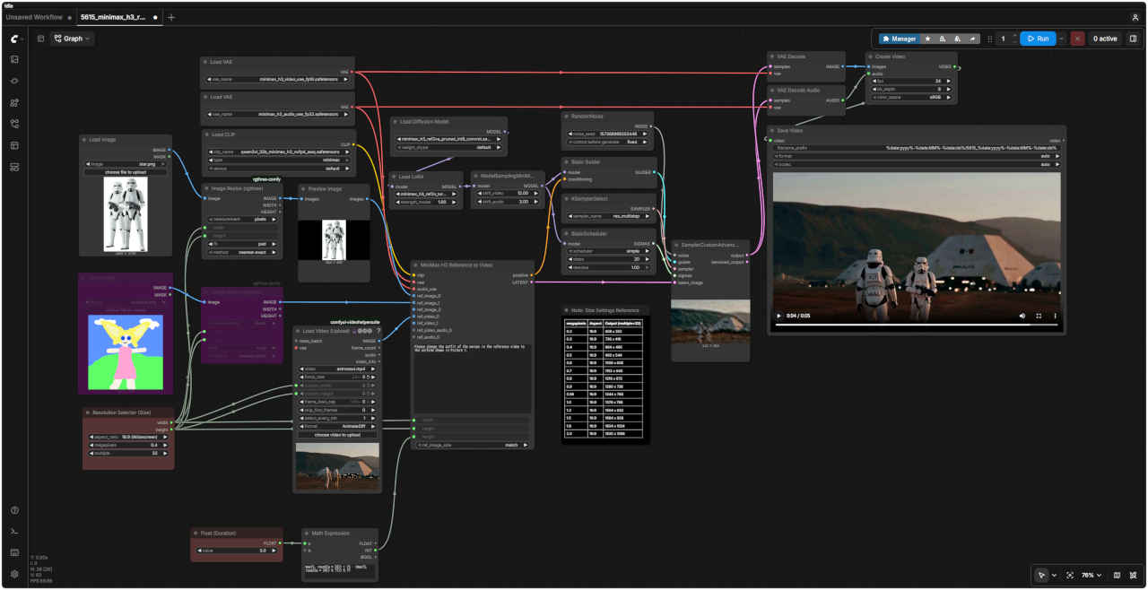Edit the MiniMax prompt text box
Screen dimensions: 1148x590
coord(472,377)
